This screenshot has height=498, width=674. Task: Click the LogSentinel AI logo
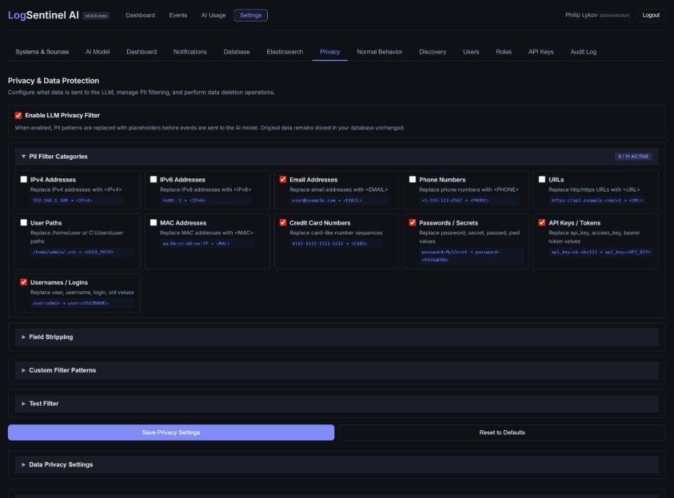(43, 15)
